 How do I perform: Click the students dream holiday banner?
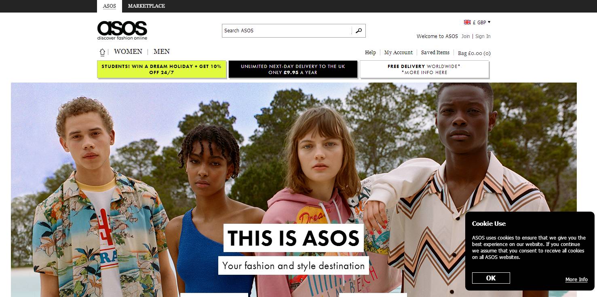(x=161, y=69)
